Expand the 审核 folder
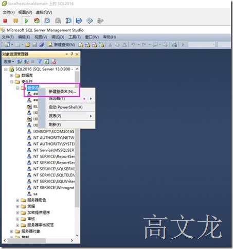The width and height of the screenshot is (233, 249). click(x=17, y=219)
